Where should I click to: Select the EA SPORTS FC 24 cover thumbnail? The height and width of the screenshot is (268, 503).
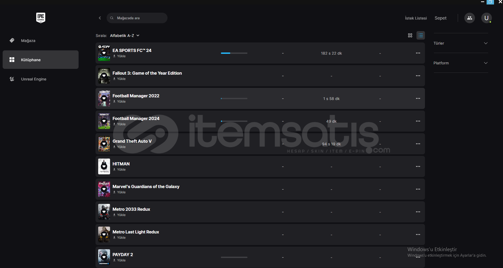click(x=104, y=53)
